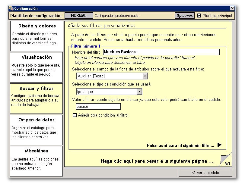Image resolution: width=242 pixels, height=184 pixels.
Task: Close the Configuración window
Action: pos(232,8)
